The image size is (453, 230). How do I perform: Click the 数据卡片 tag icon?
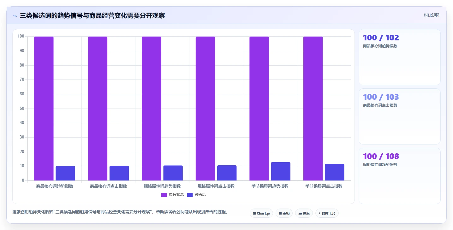tap(319, 214)
